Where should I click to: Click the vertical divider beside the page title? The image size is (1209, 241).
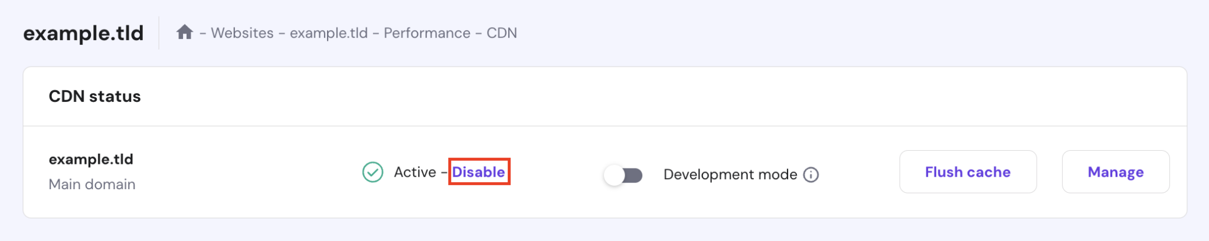tap(159, 33)
